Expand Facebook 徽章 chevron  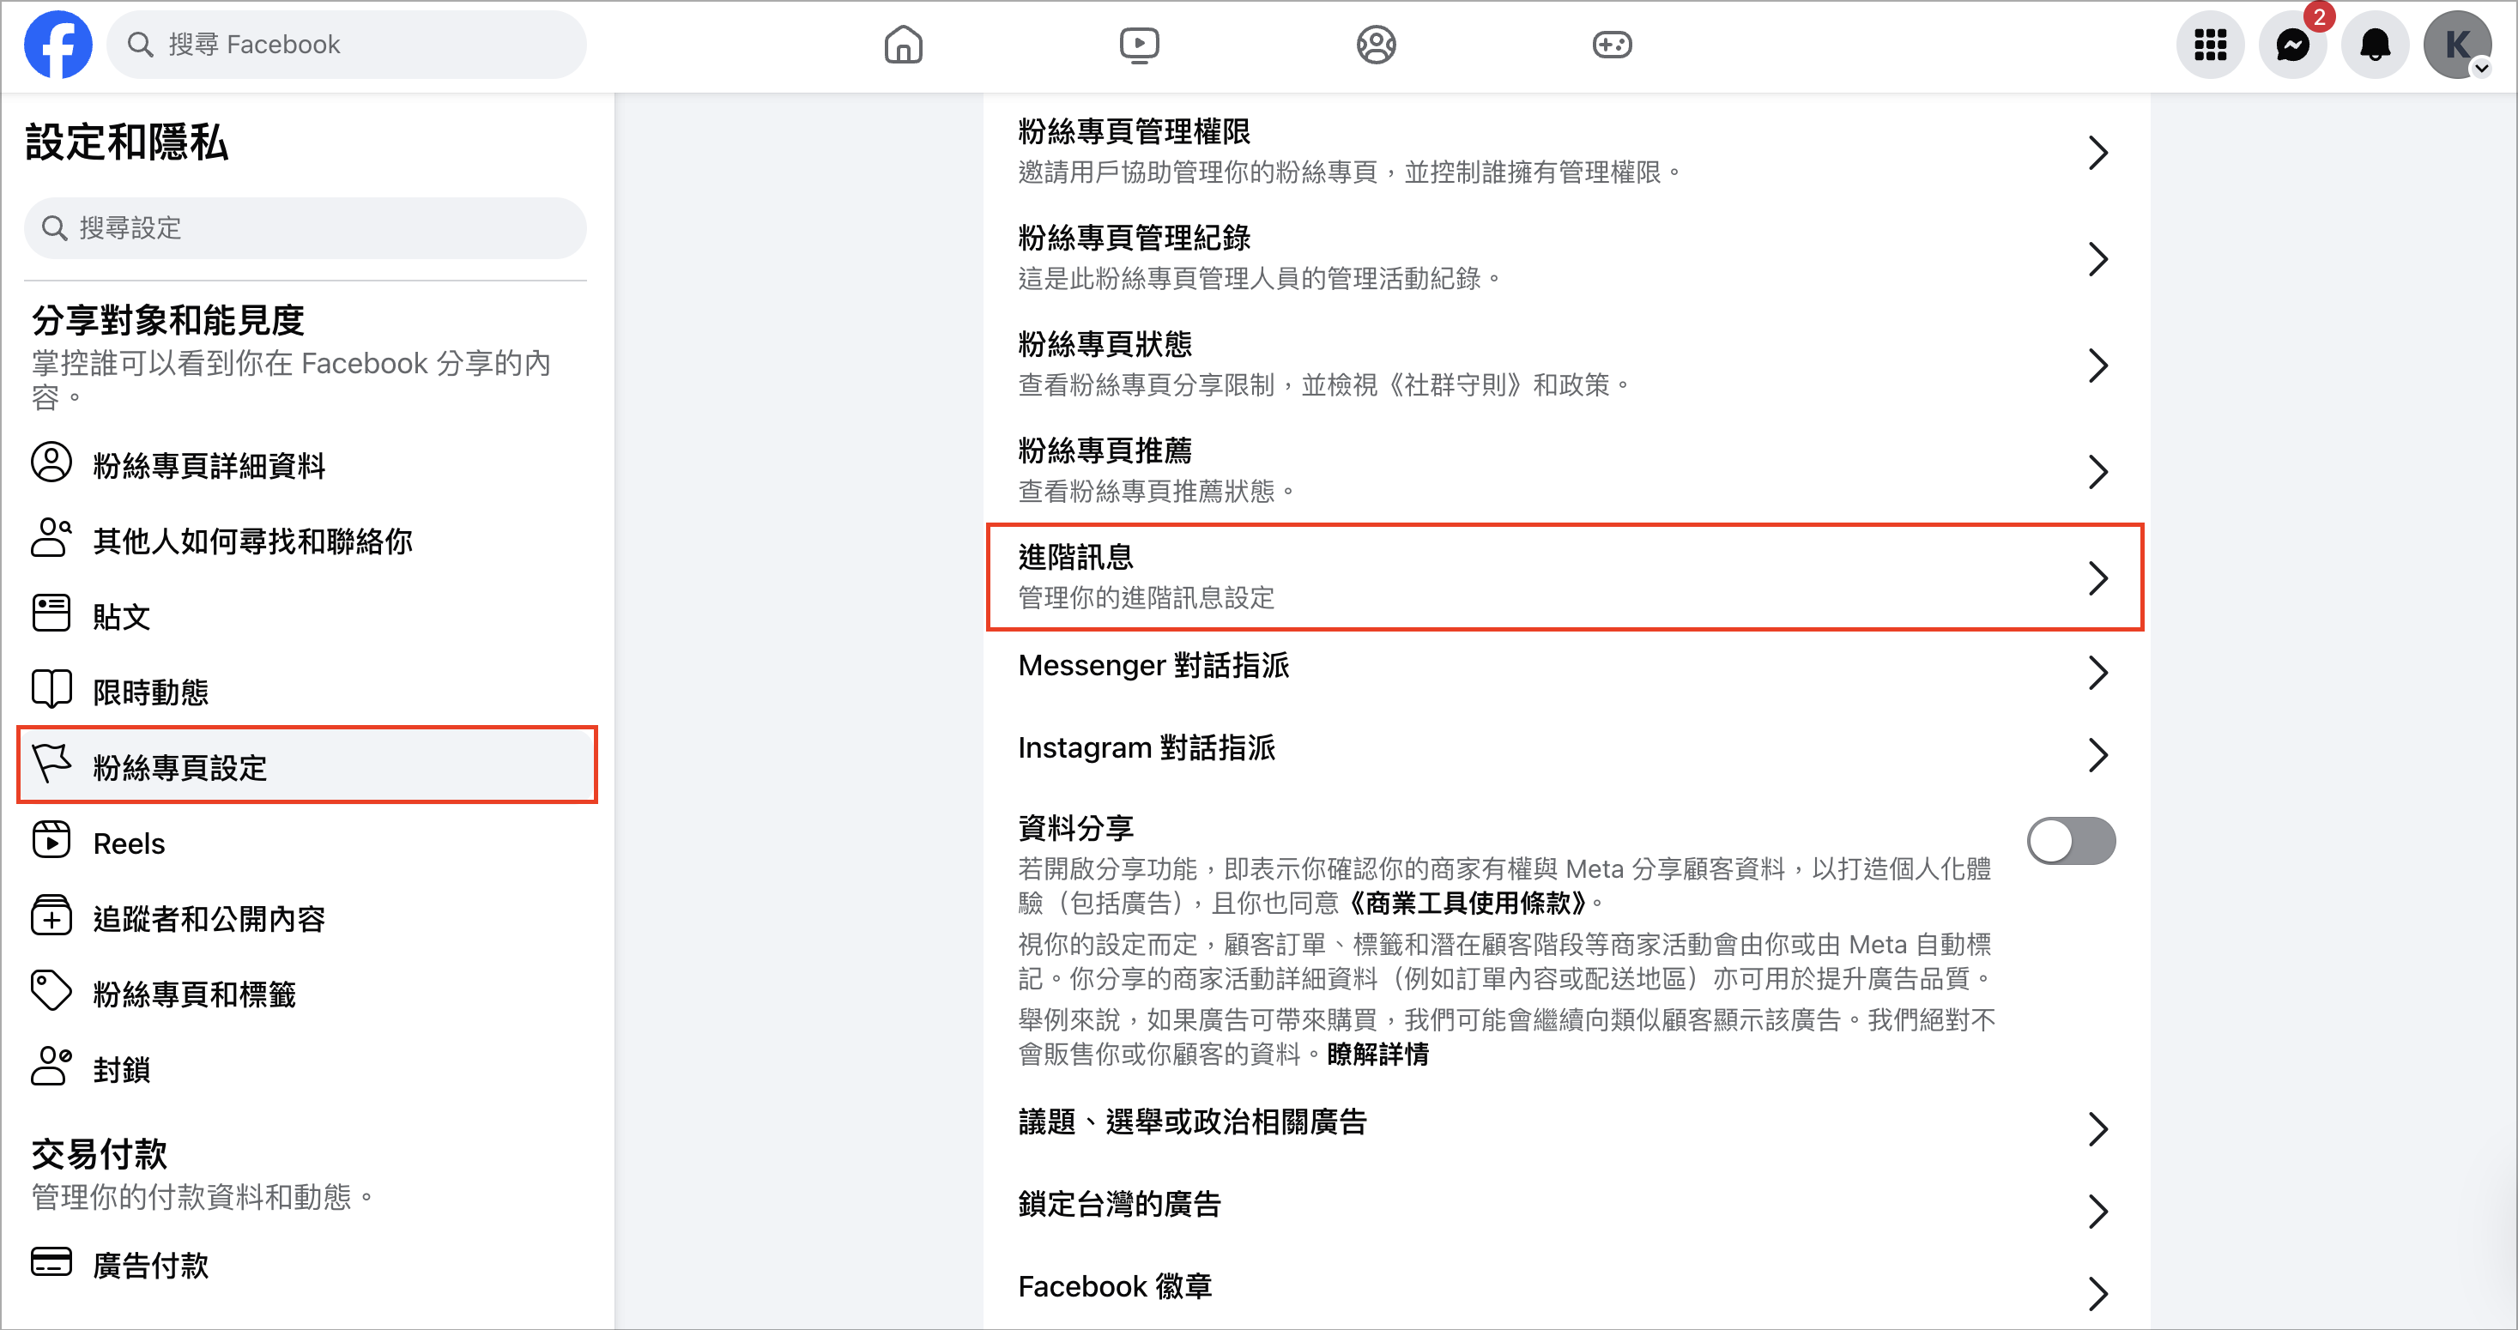click(2097, 1293)
